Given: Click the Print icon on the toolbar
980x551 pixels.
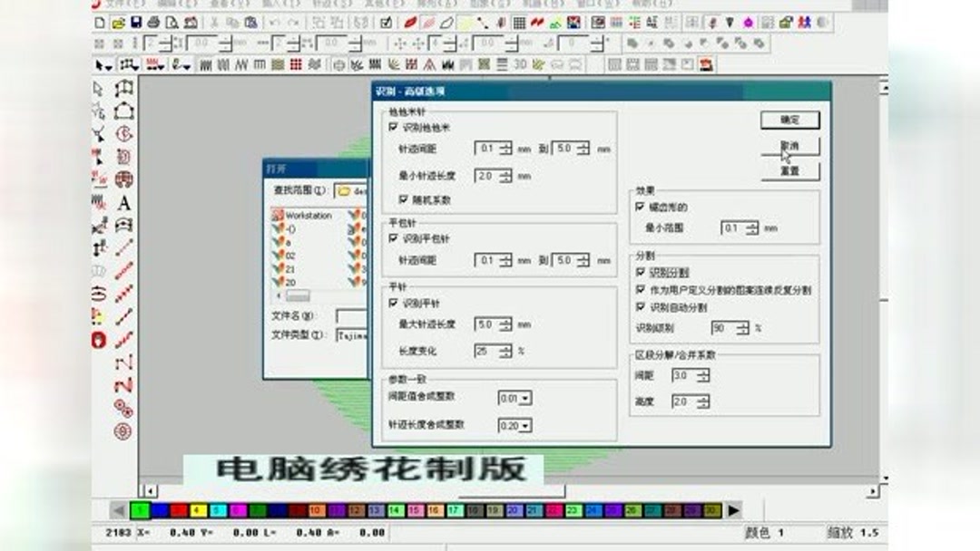Looking at the screenshot, I should click(x=152, y=23).
